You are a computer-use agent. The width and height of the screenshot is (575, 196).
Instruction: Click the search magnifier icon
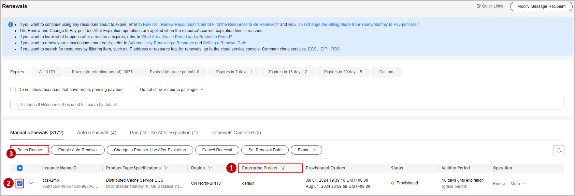point(17,105)
